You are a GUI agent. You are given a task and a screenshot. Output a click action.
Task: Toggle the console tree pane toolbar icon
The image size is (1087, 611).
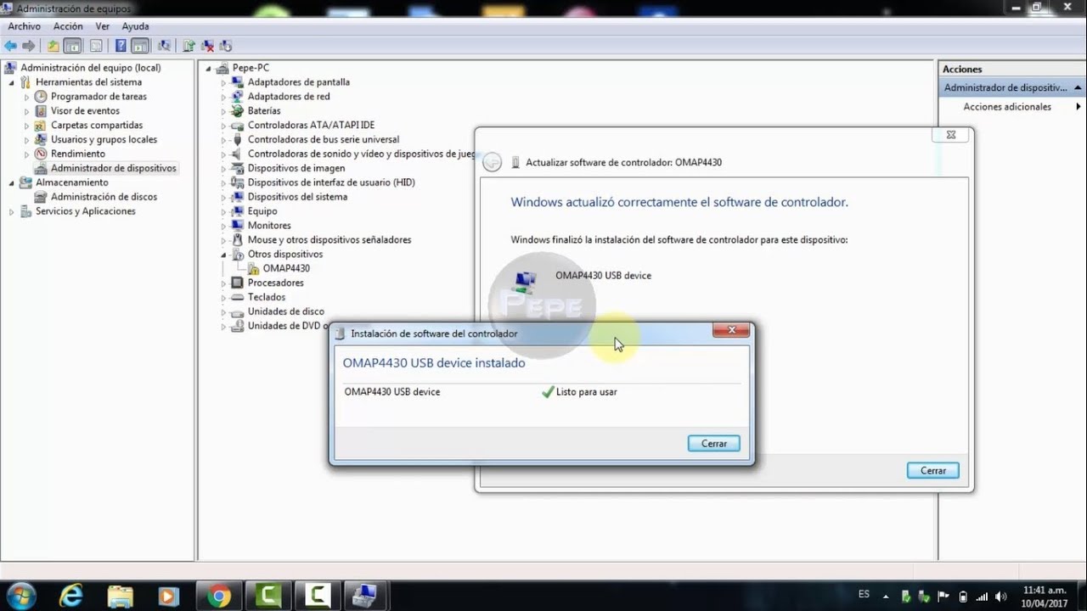coord(73,46)
